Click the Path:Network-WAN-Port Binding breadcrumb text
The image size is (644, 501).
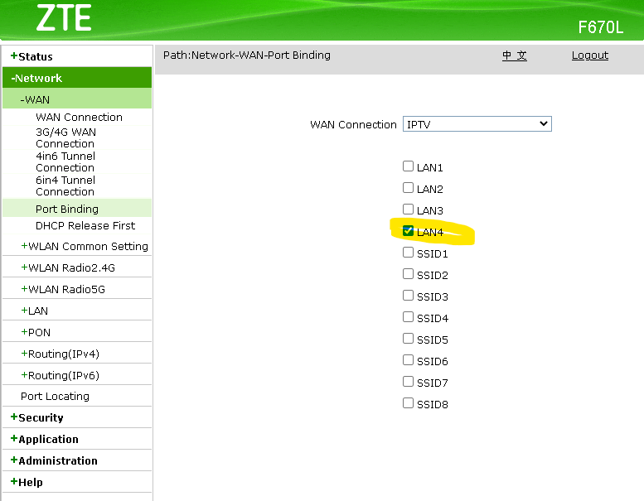(x=247, y=55)
